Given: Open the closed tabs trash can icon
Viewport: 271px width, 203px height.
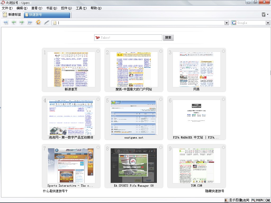Looking at the screenshot, I should 263,15.
